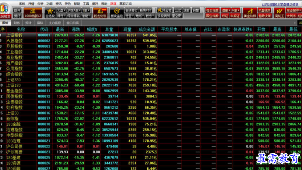Click the 公式 button
The width and height of the screenshot is (302, 170).
178,10
